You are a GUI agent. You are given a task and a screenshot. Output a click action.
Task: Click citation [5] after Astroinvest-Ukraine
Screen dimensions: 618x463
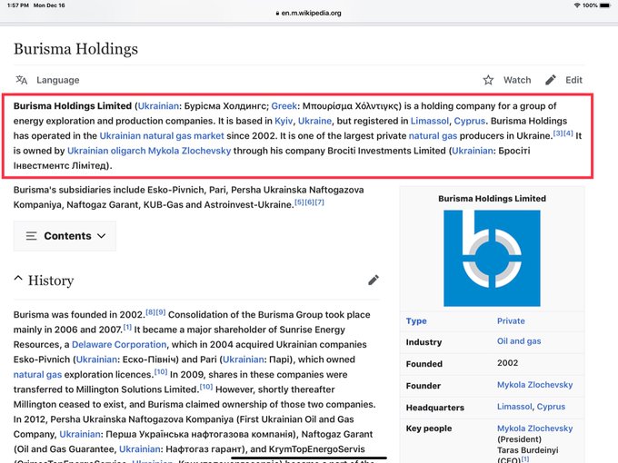click(300, 202)
